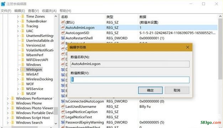Expand the Windows Performance tree node
223x128 pixels.
click(x=8, y=98)
